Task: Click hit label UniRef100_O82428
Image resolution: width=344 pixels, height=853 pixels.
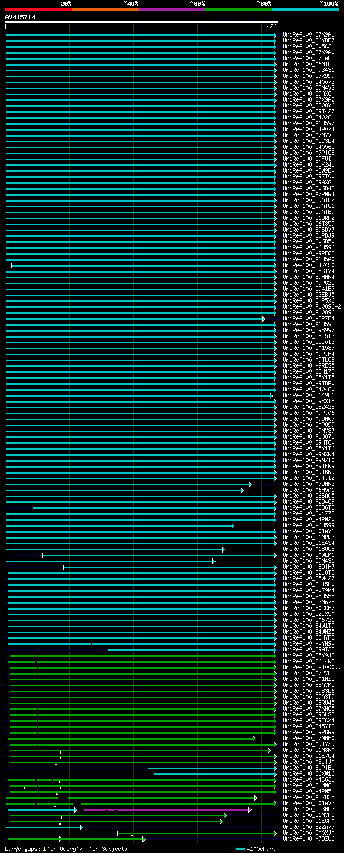Action: tap(309, 407)
